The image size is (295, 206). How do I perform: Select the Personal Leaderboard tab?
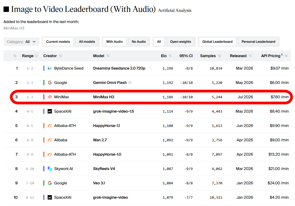[x=258, y=42]
